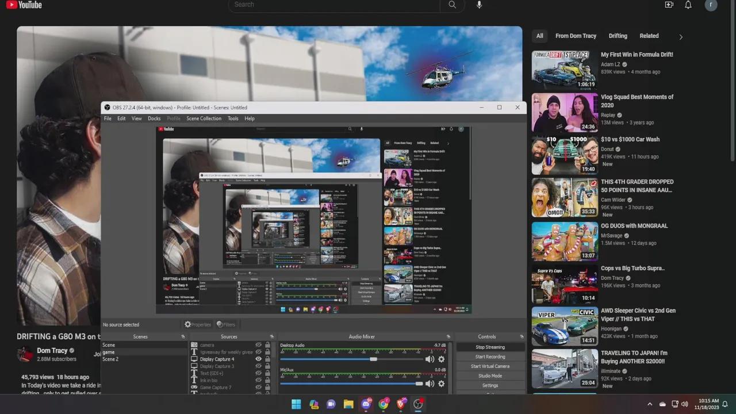
Task: Show giveaway for weekly text source
Action: (x=259, y=352)
